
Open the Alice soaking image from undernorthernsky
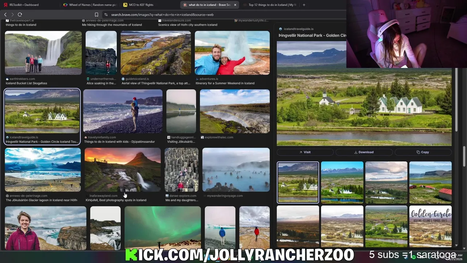pyautogui.click(x=101, y=53)
